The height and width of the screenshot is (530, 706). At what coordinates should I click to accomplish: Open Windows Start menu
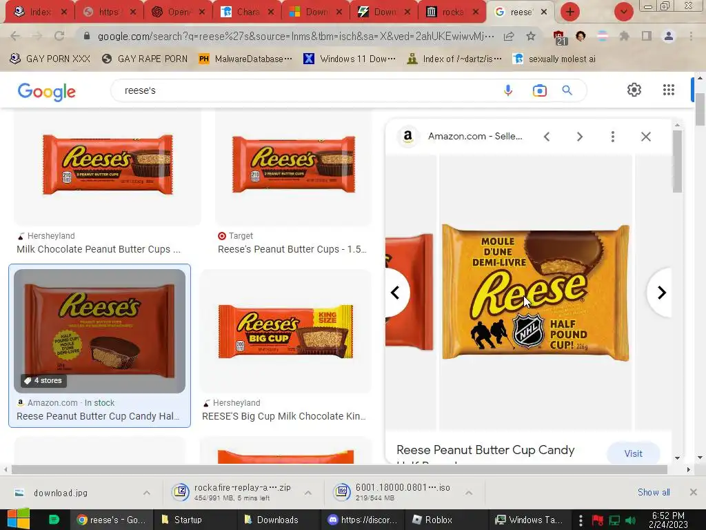18,519
